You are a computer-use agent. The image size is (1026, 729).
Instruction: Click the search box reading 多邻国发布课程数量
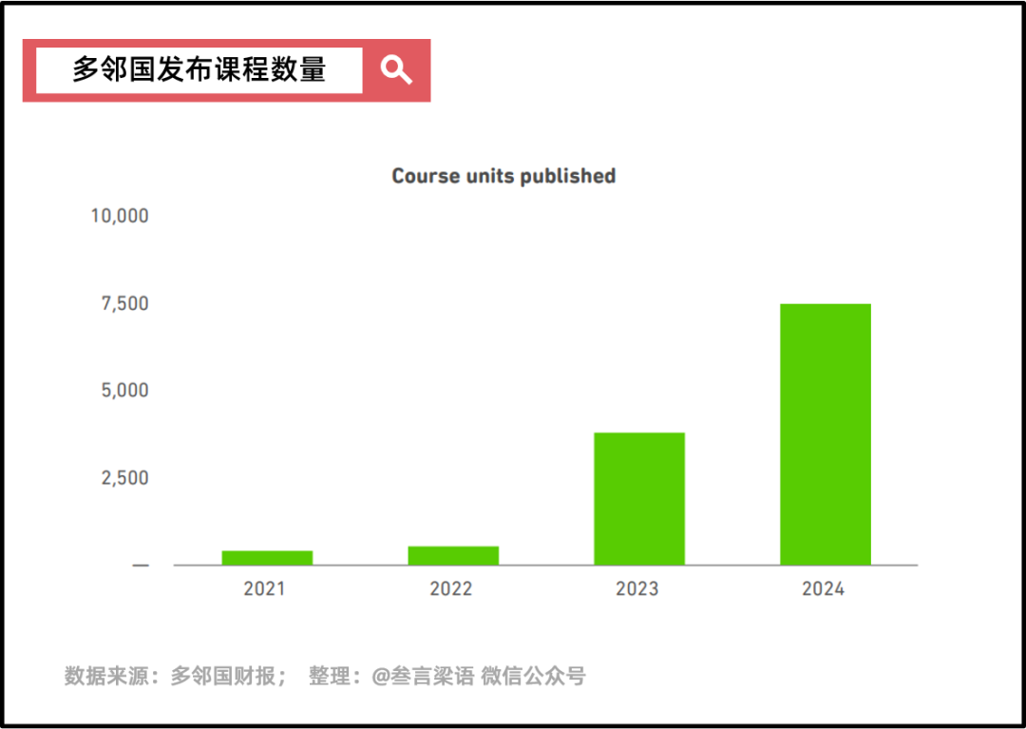tap(199, 70)
